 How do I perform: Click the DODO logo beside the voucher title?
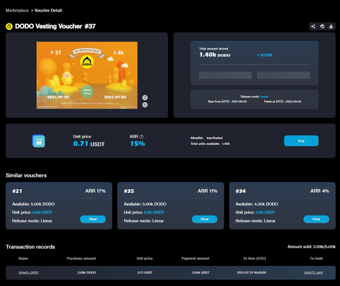coord(9,27)
